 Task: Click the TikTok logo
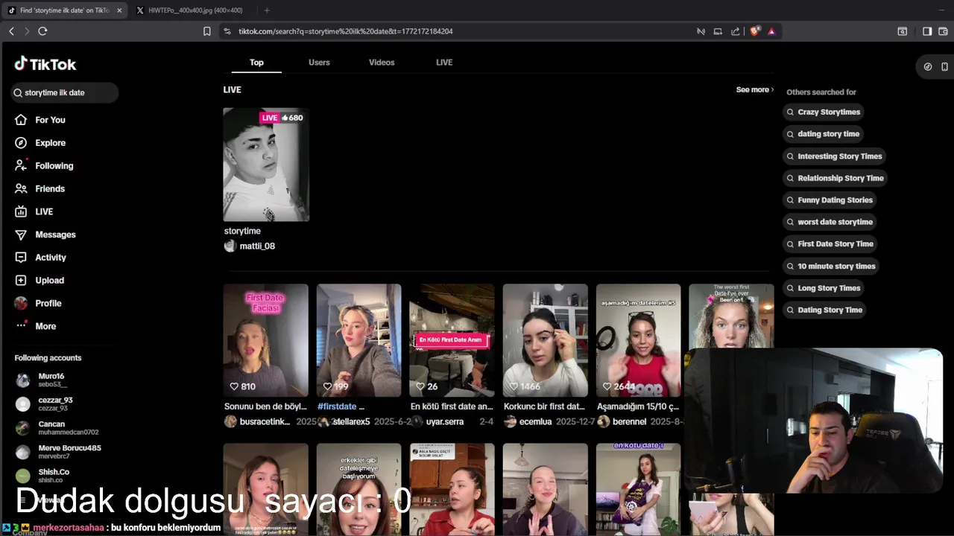coord(45,64)
